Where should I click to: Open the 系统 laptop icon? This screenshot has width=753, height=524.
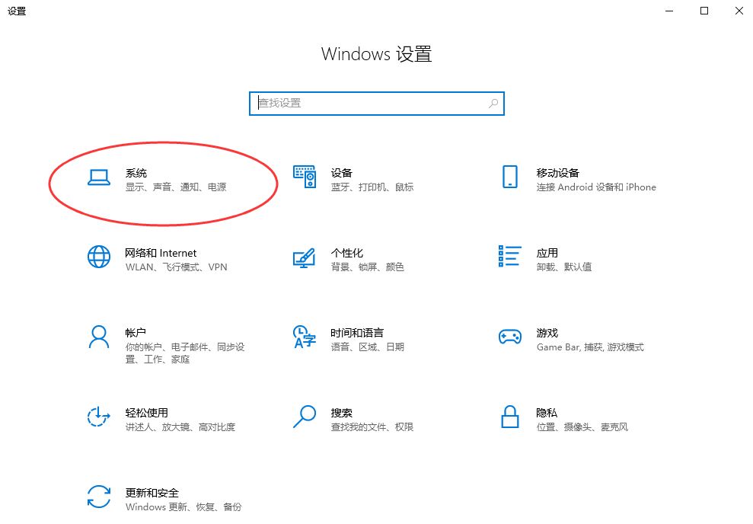(99, 177)
